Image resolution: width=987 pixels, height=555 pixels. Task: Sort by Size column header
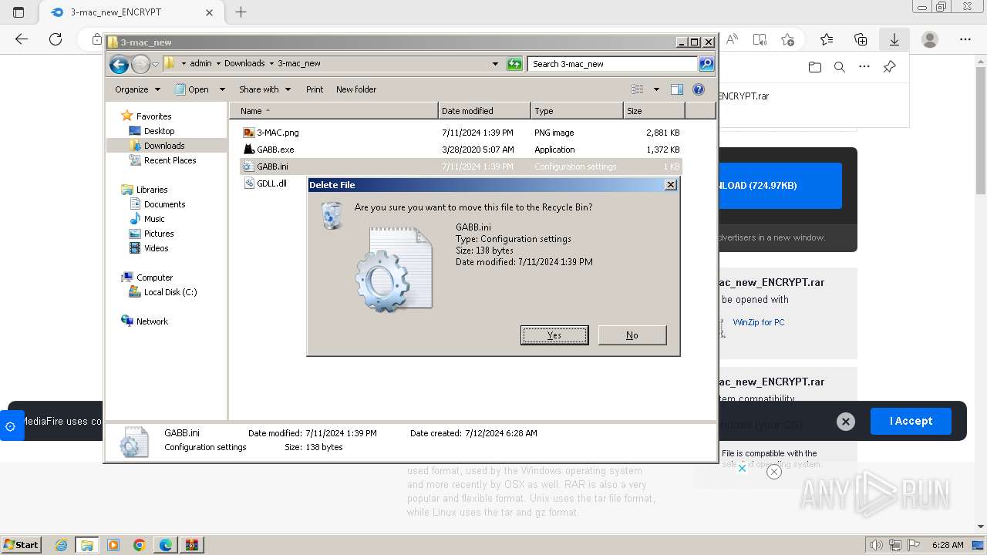[x=654, y=111]
